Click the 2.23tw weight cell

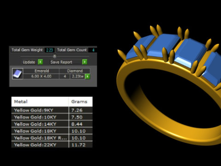coord(78,76)
